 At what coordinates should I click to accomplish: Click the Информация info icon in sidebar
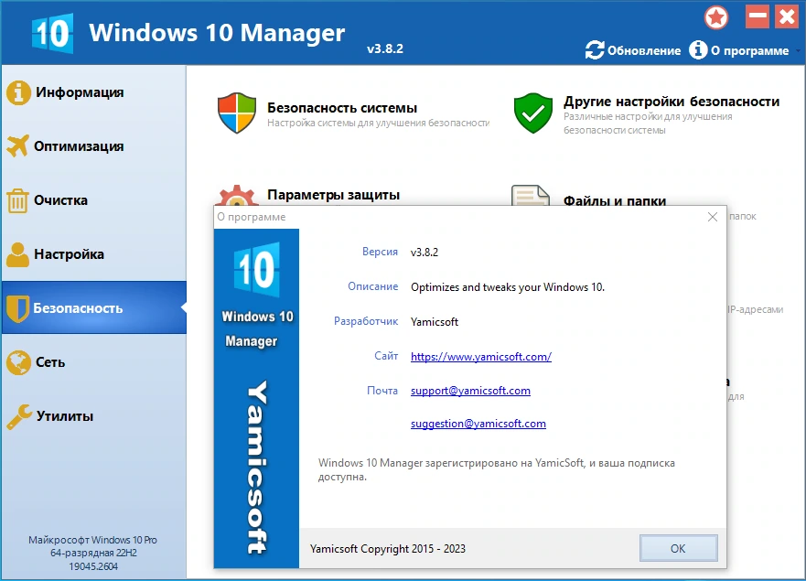[x=18, y=92]
